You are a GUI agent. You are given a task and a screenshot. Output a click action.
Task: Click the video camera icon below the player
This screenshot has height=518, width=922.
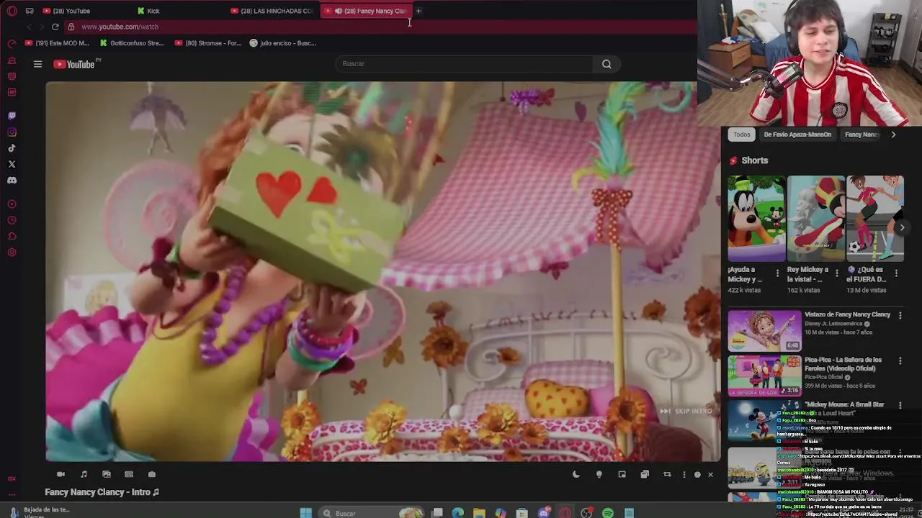tap(61, 474)
